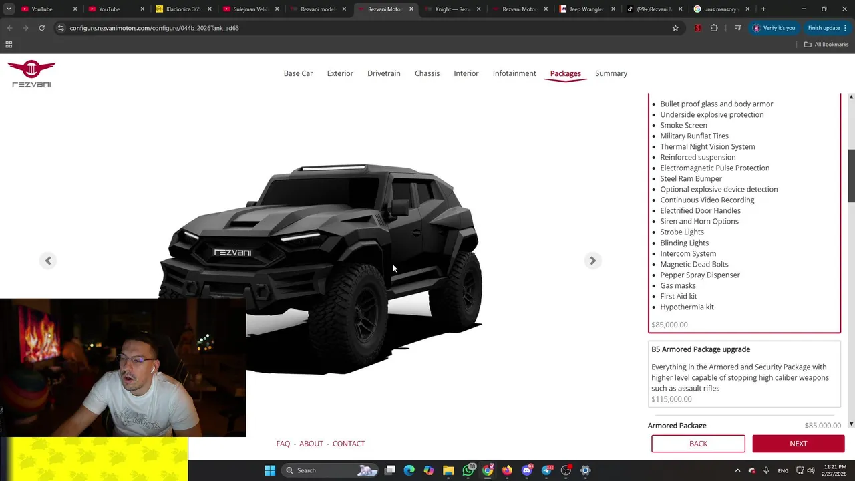Go to the Chassis step
Screen dimensions: 855x481
coord(427,73)
